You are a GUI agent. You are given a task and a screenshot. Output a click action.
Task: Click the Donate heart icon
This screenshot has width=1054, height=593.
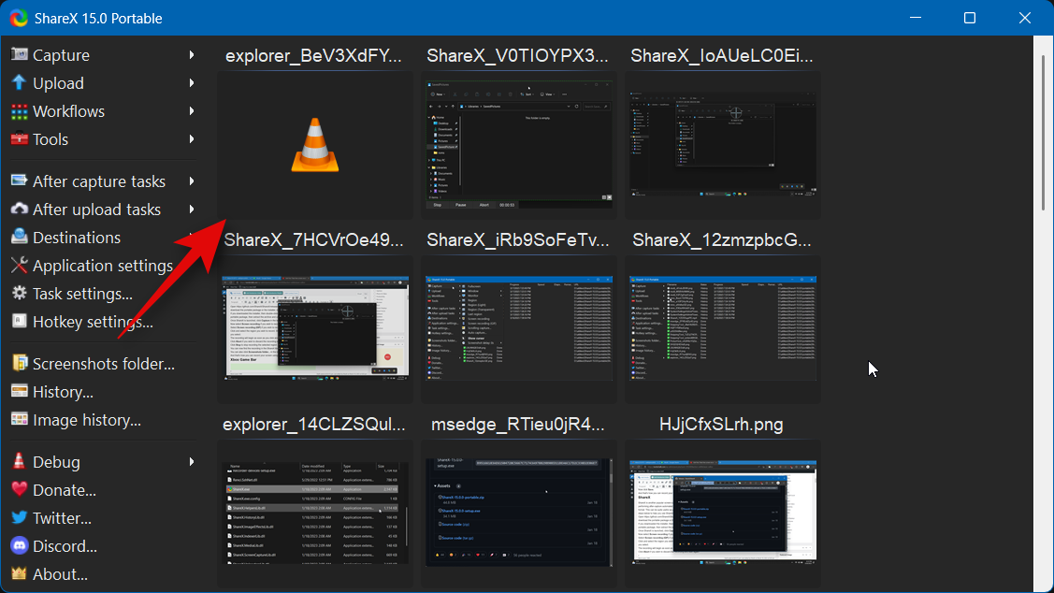pyautogui.click(x=19, y=490)
